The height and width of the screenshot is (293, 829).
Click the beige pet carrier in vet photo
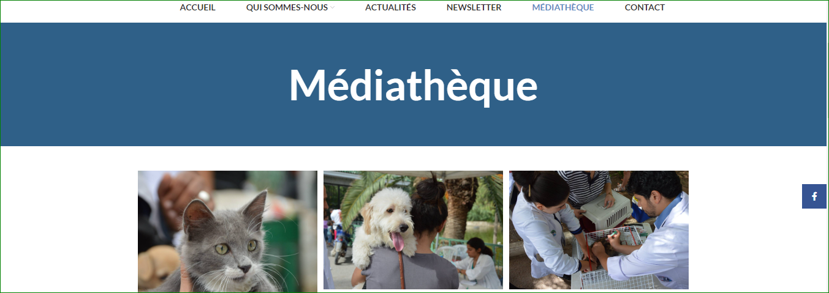[x=607, y=208]
